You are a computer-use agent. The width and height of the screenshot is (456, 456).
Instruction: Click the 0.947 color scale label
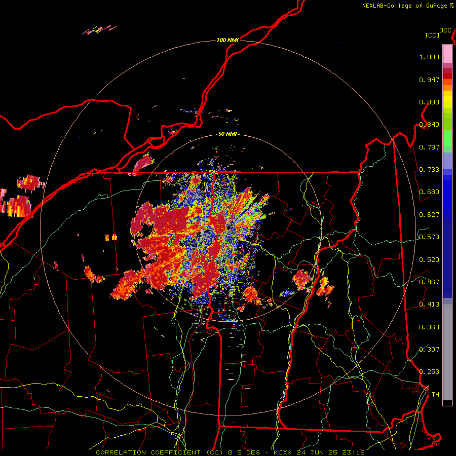point(429,80)
